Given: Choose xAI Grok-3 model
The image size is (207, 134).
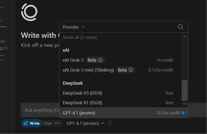Looking at the screenshot, I should point(73,60).
